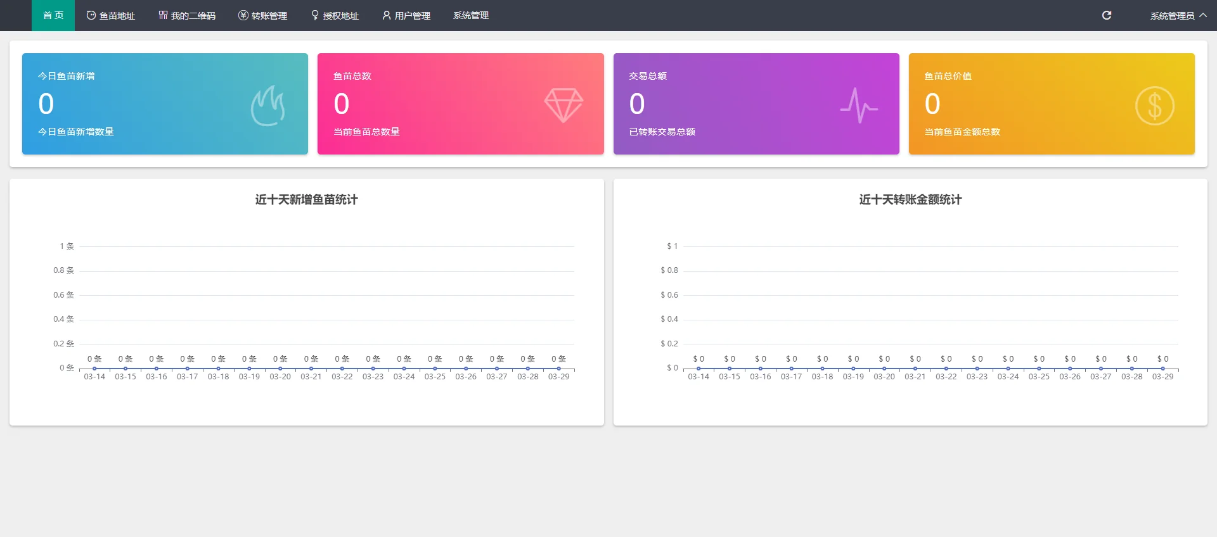Expand the 系统管理员 user dropdown
Viewport: 1217px width, 537px height.
tap(1172, 16)
